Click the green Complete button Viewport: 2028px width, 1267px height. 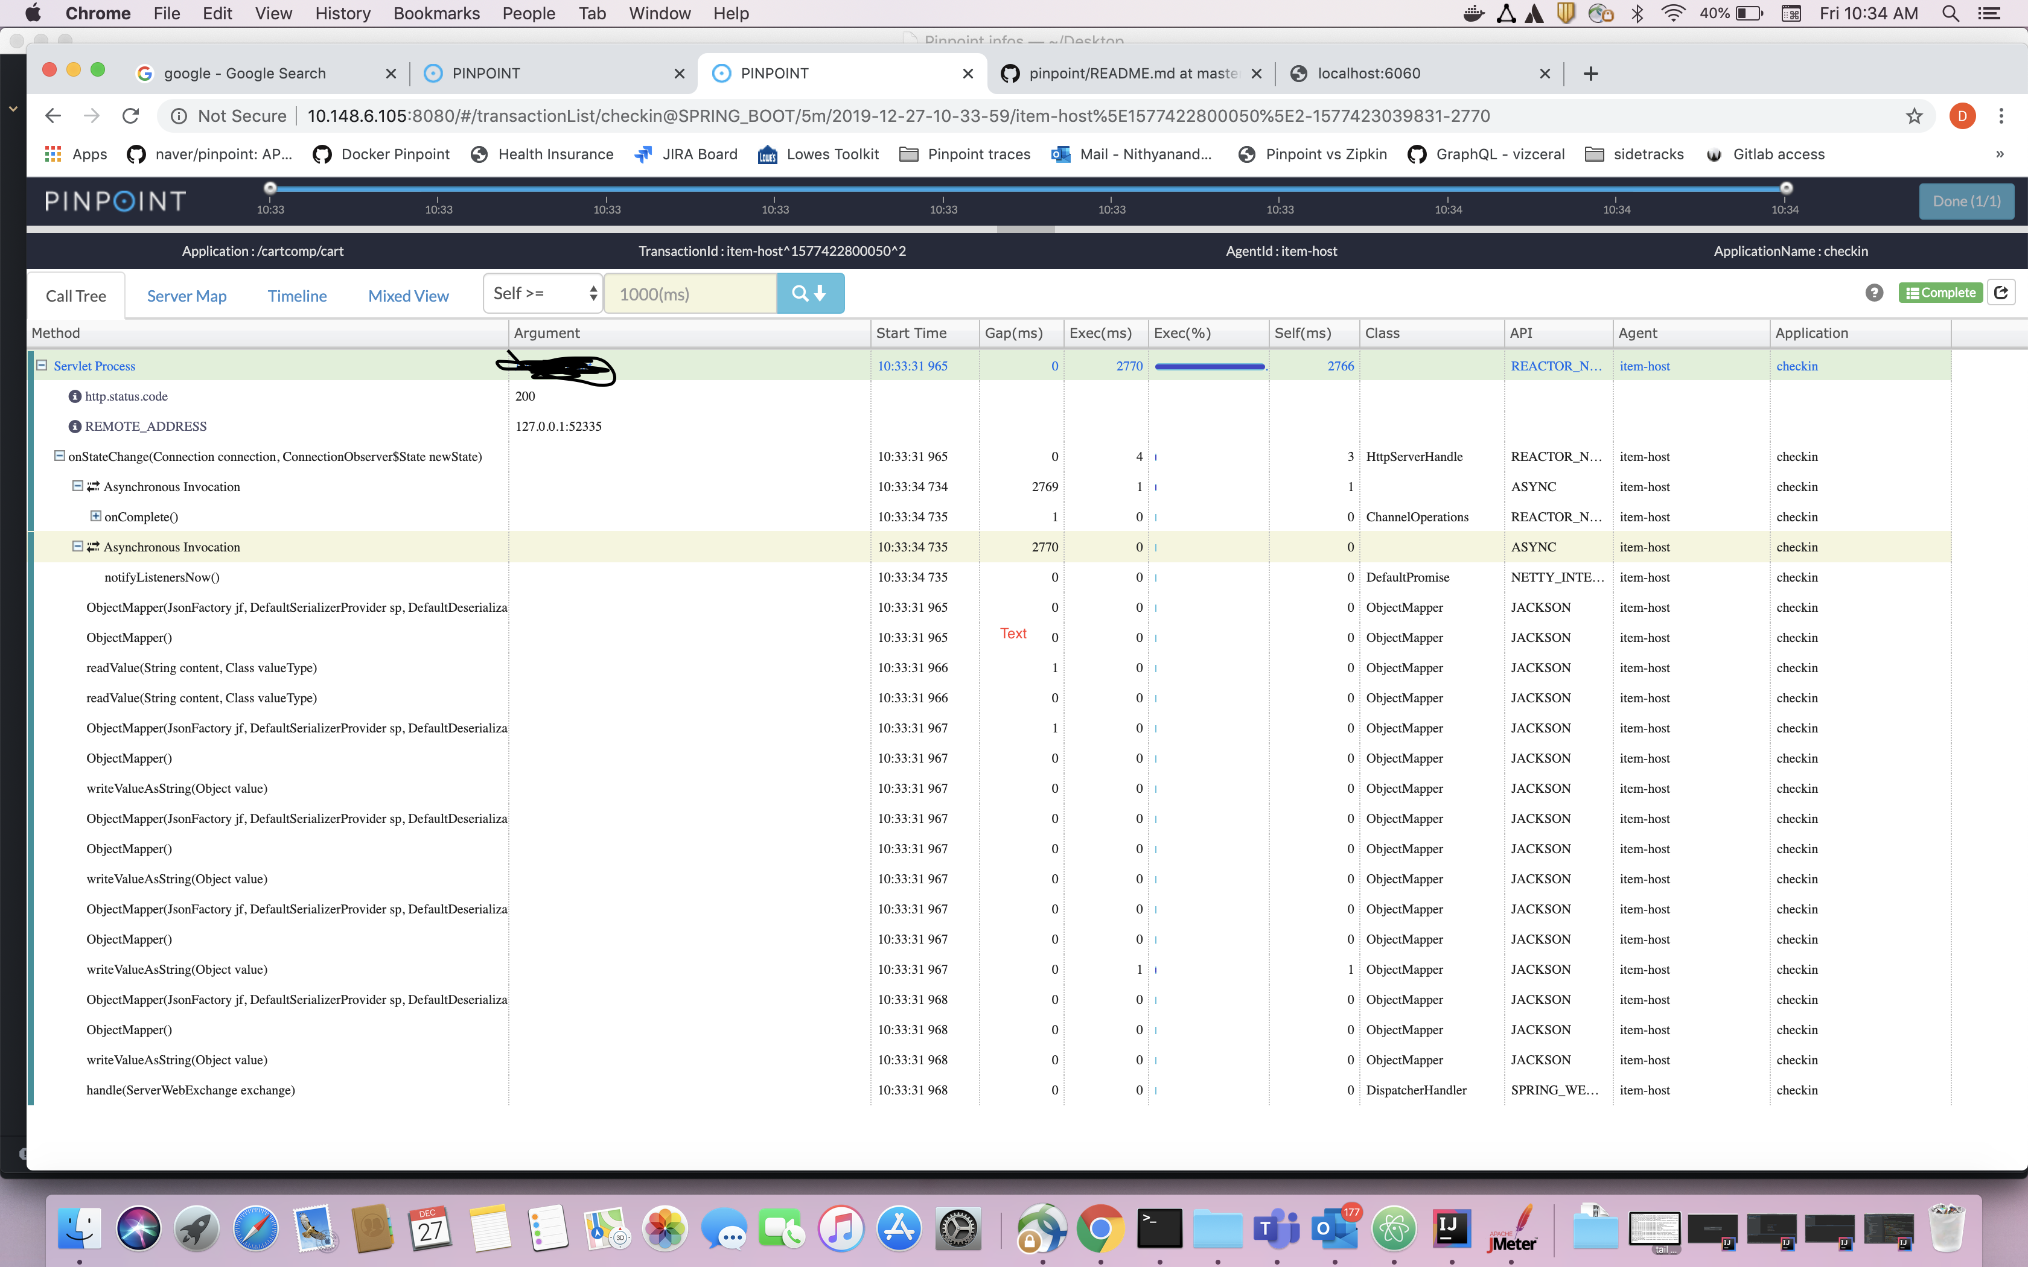pos(1940,293)
